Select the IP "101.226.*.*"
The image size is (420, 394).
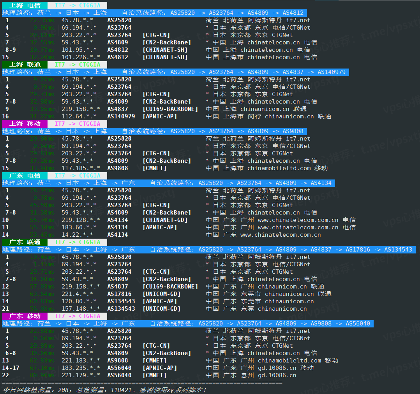pyautogui.click(x=81, y=57)
